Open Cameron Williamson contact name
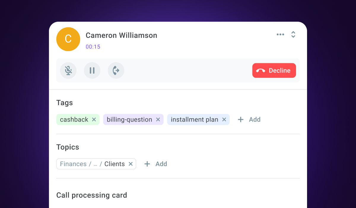Image resolution: width=356 pixels, height=208 pixels. (x=121, y=35)
